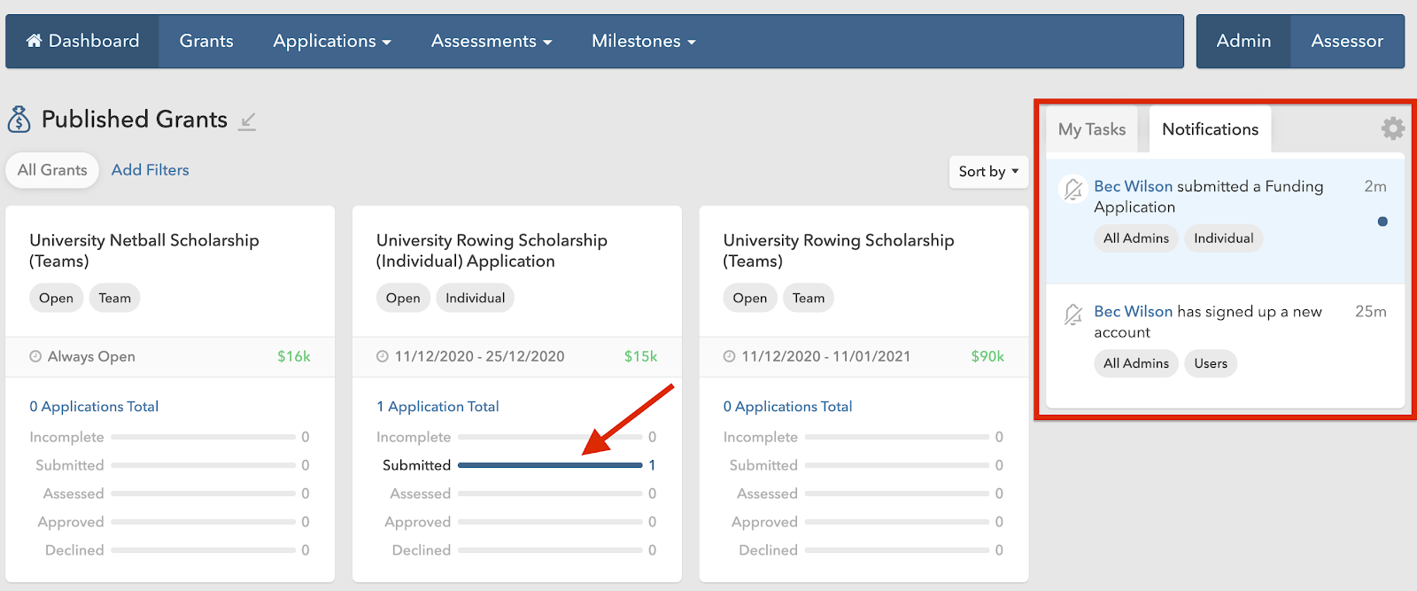Switch to Admin role view
Image resolution: width=1417 pixels, height=591 pixels.
pyautogui.click(x=1243, y=41)
